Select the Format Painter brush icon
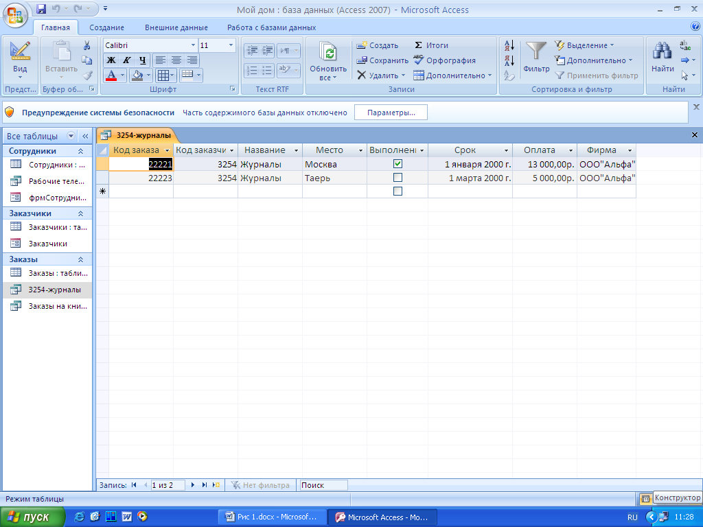Screen dimensions: 703x527 tap(88, 75)
